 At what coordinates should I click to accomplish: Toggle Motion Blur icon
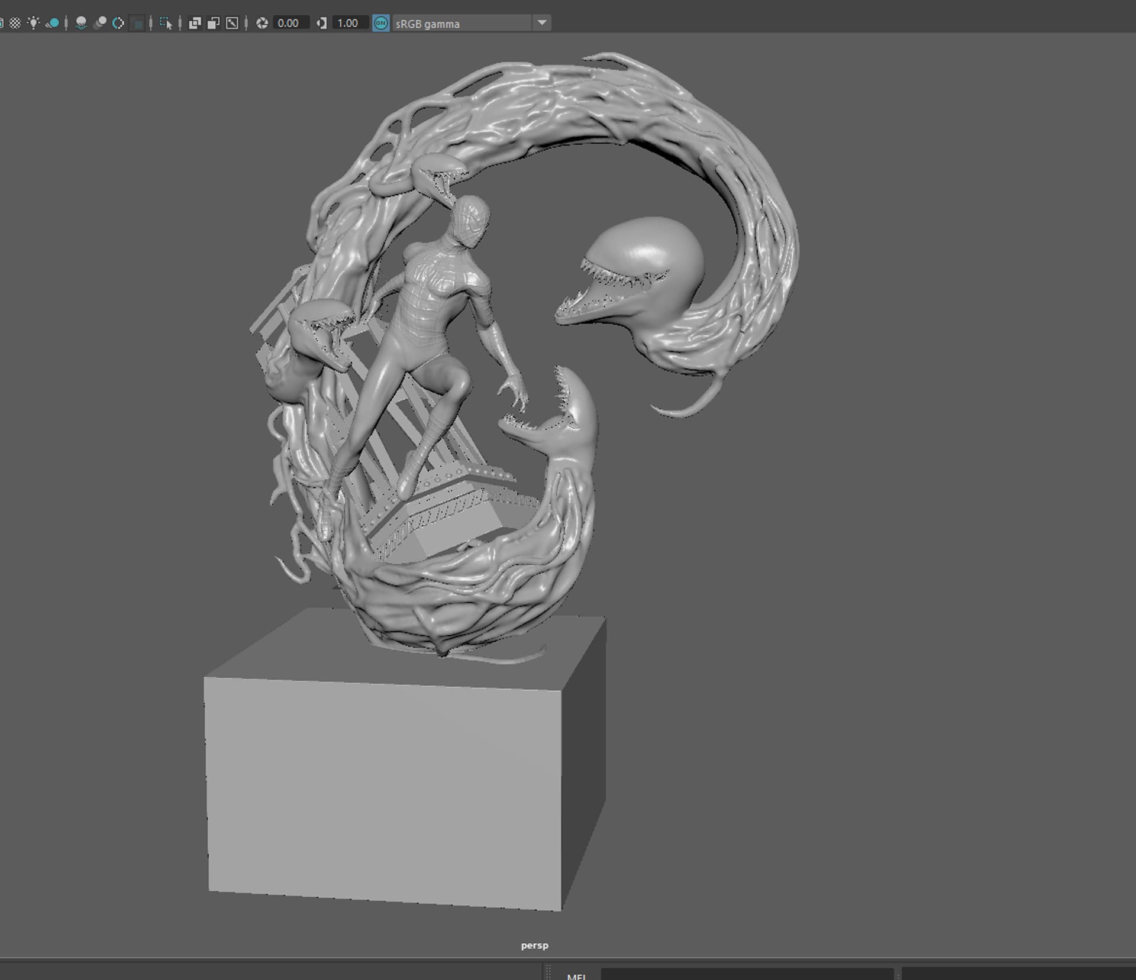[x=100, y=23]
